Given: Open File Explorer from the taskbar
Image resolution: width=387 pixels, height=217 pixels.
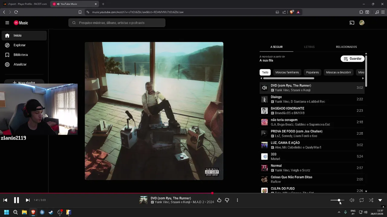Looking at the screenshot, I should [24, 212].
